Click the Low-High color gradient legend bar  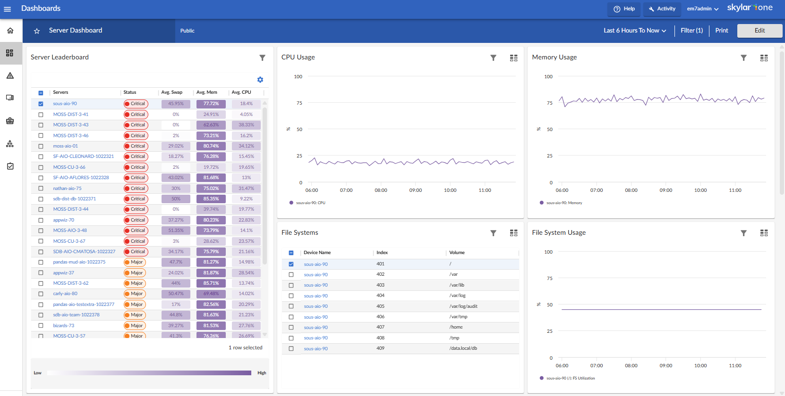pos(149,373)
